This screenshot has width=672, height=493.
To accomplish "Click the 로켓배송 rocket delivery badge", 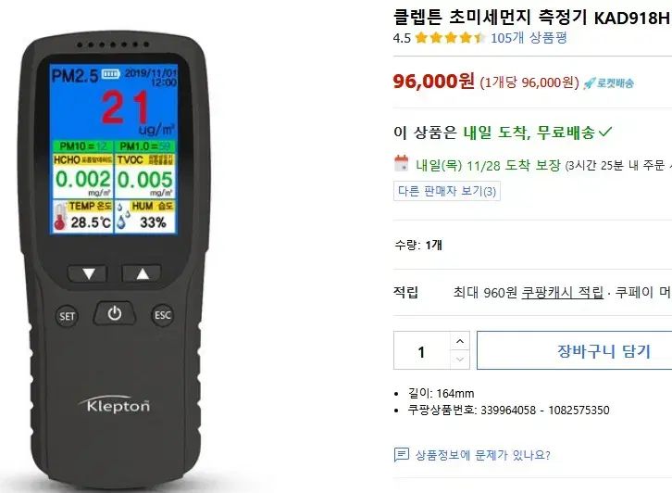I will 608,82.
